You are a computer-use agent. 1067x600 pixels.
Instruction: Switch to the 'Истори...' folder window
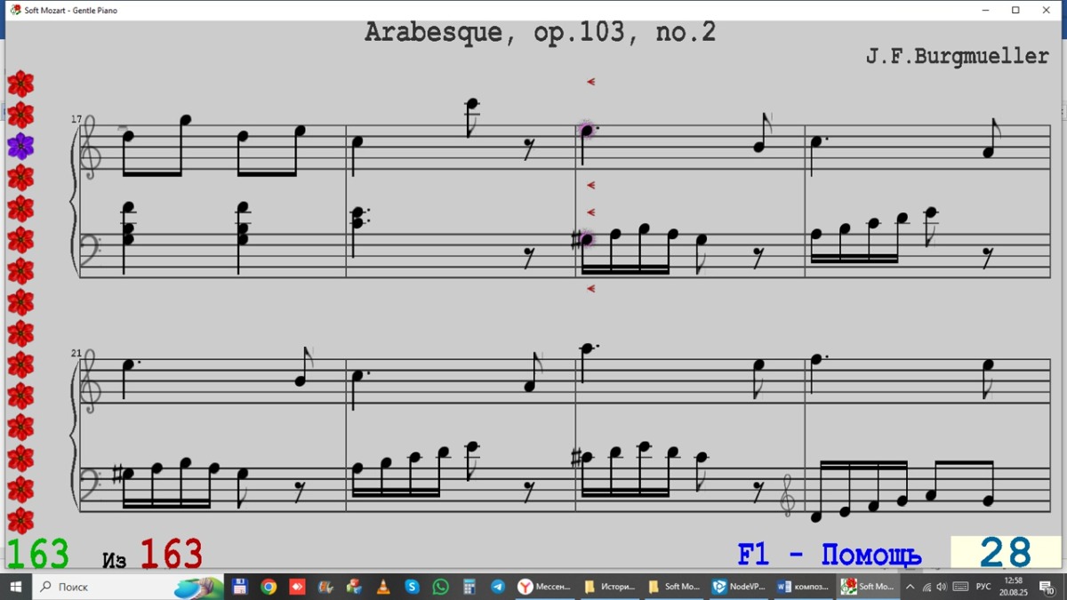click(610, 587)
